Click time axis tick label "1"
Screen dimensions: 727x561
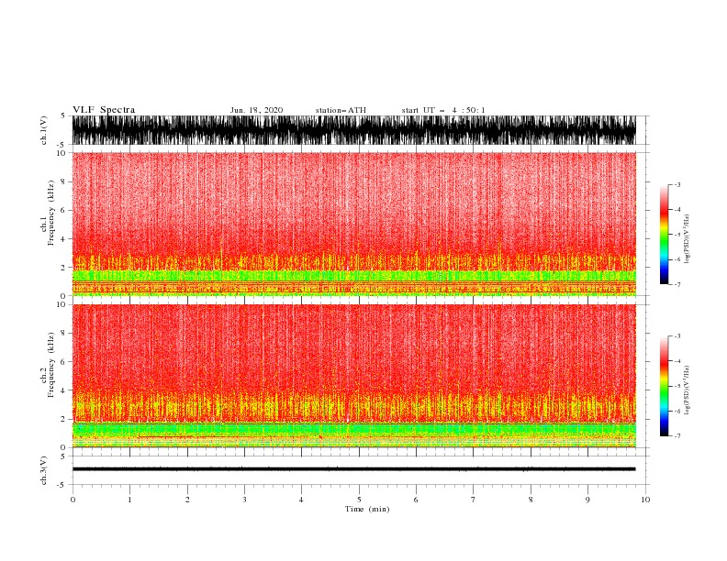click(x=129, y=500)
